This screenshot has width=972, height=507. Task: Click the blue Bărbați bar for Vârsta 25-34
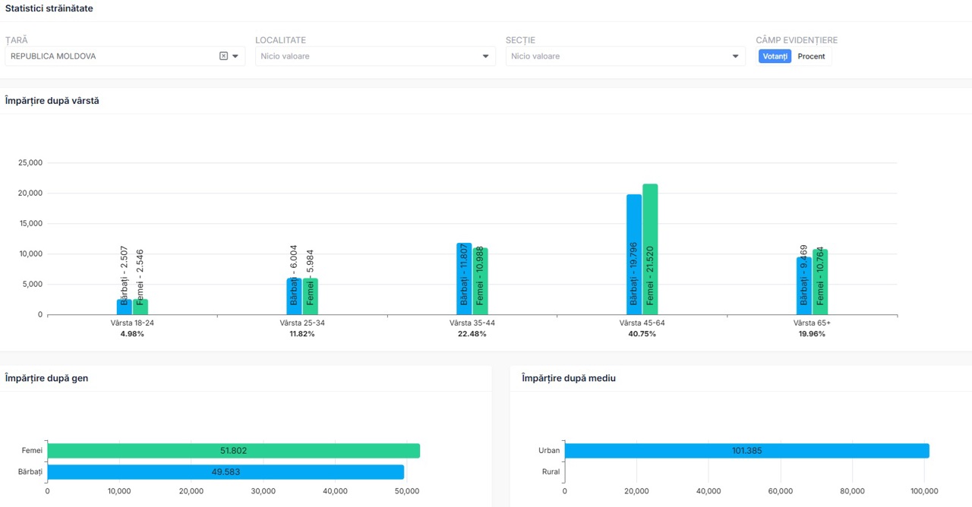click(294, 296)
